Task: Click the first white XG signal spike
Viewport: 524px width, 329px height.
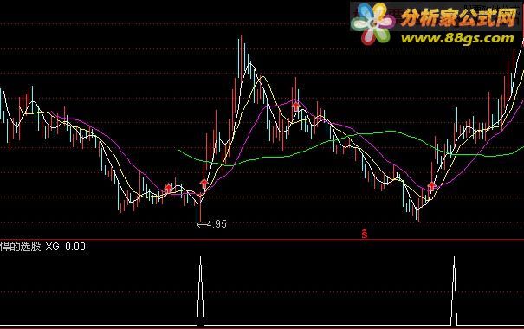Action: tap(201, 291)
